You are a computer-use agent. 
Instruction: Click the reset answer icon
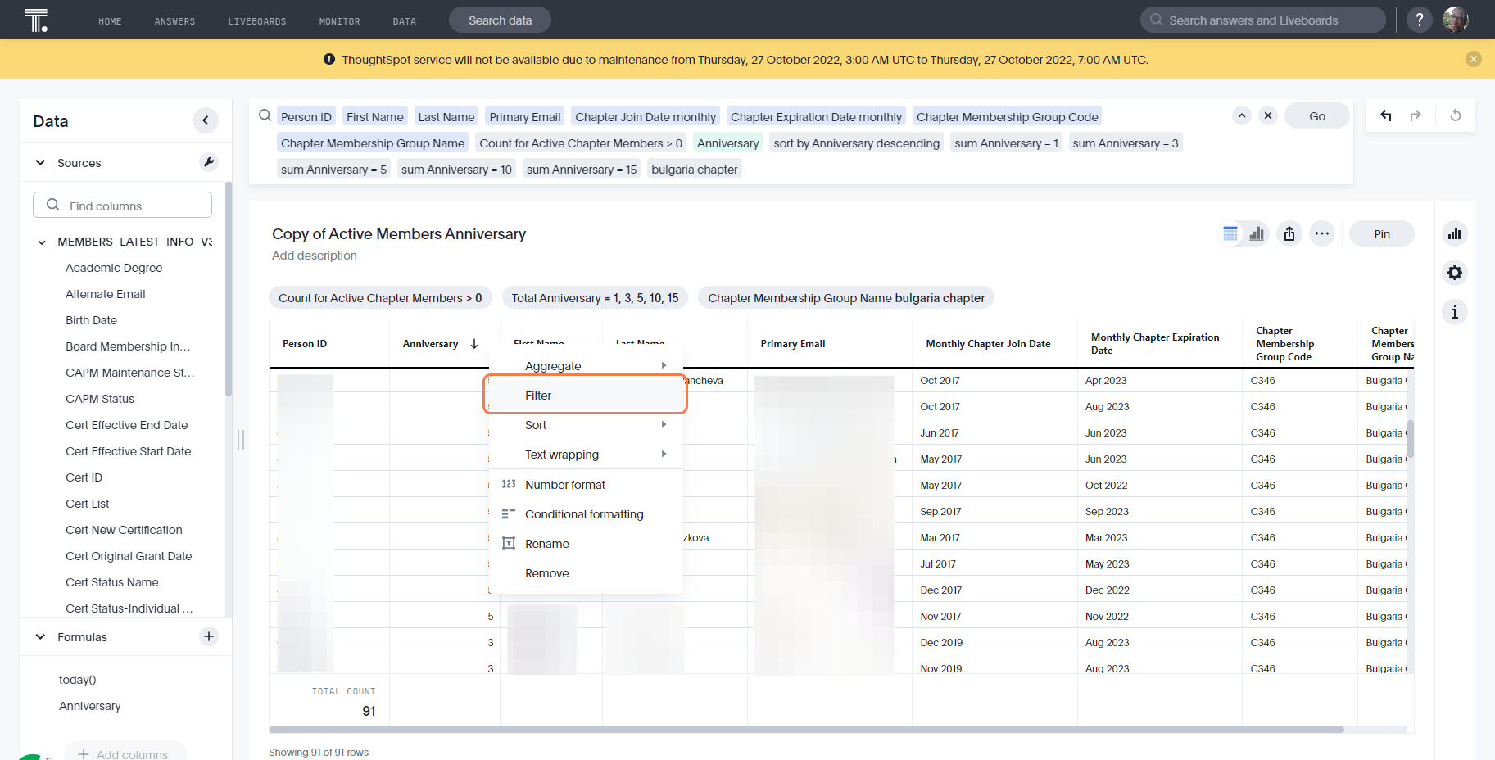pos(1456,115)
